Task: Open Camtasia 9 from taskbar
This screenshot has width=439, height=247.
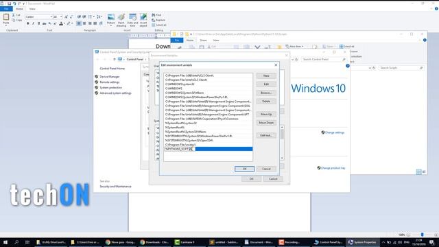Action: pyautogui.click(x=187, y=242)
